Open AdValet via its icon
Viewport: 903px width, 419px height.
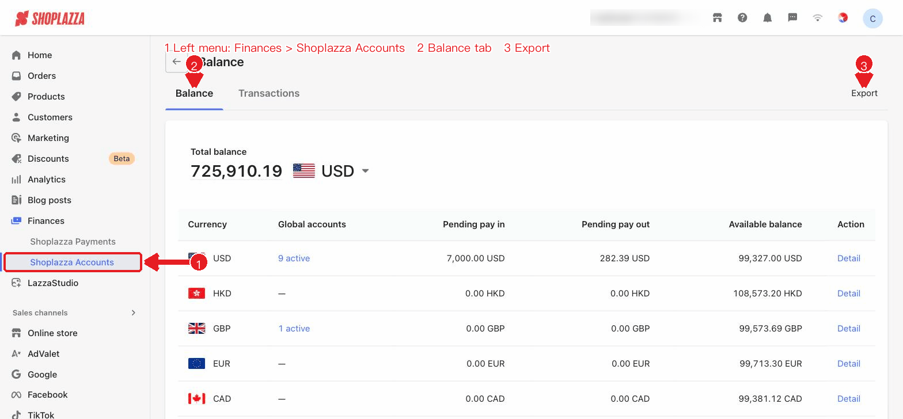point(16,354)
